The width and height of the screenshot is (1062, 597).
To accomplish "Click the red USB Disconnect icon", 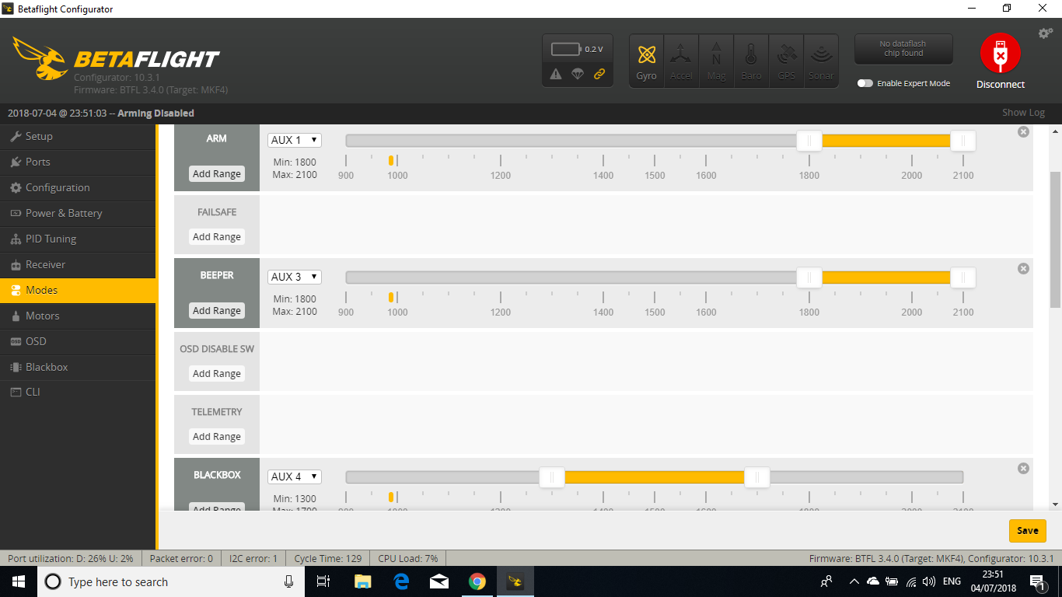I will tap(1001, 54).
